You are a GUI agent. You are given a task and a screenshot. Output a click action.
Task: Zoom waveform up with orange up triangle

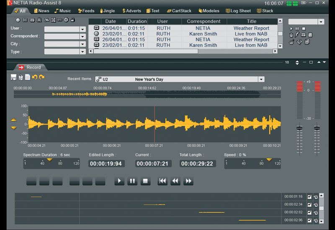coord(14,120)
